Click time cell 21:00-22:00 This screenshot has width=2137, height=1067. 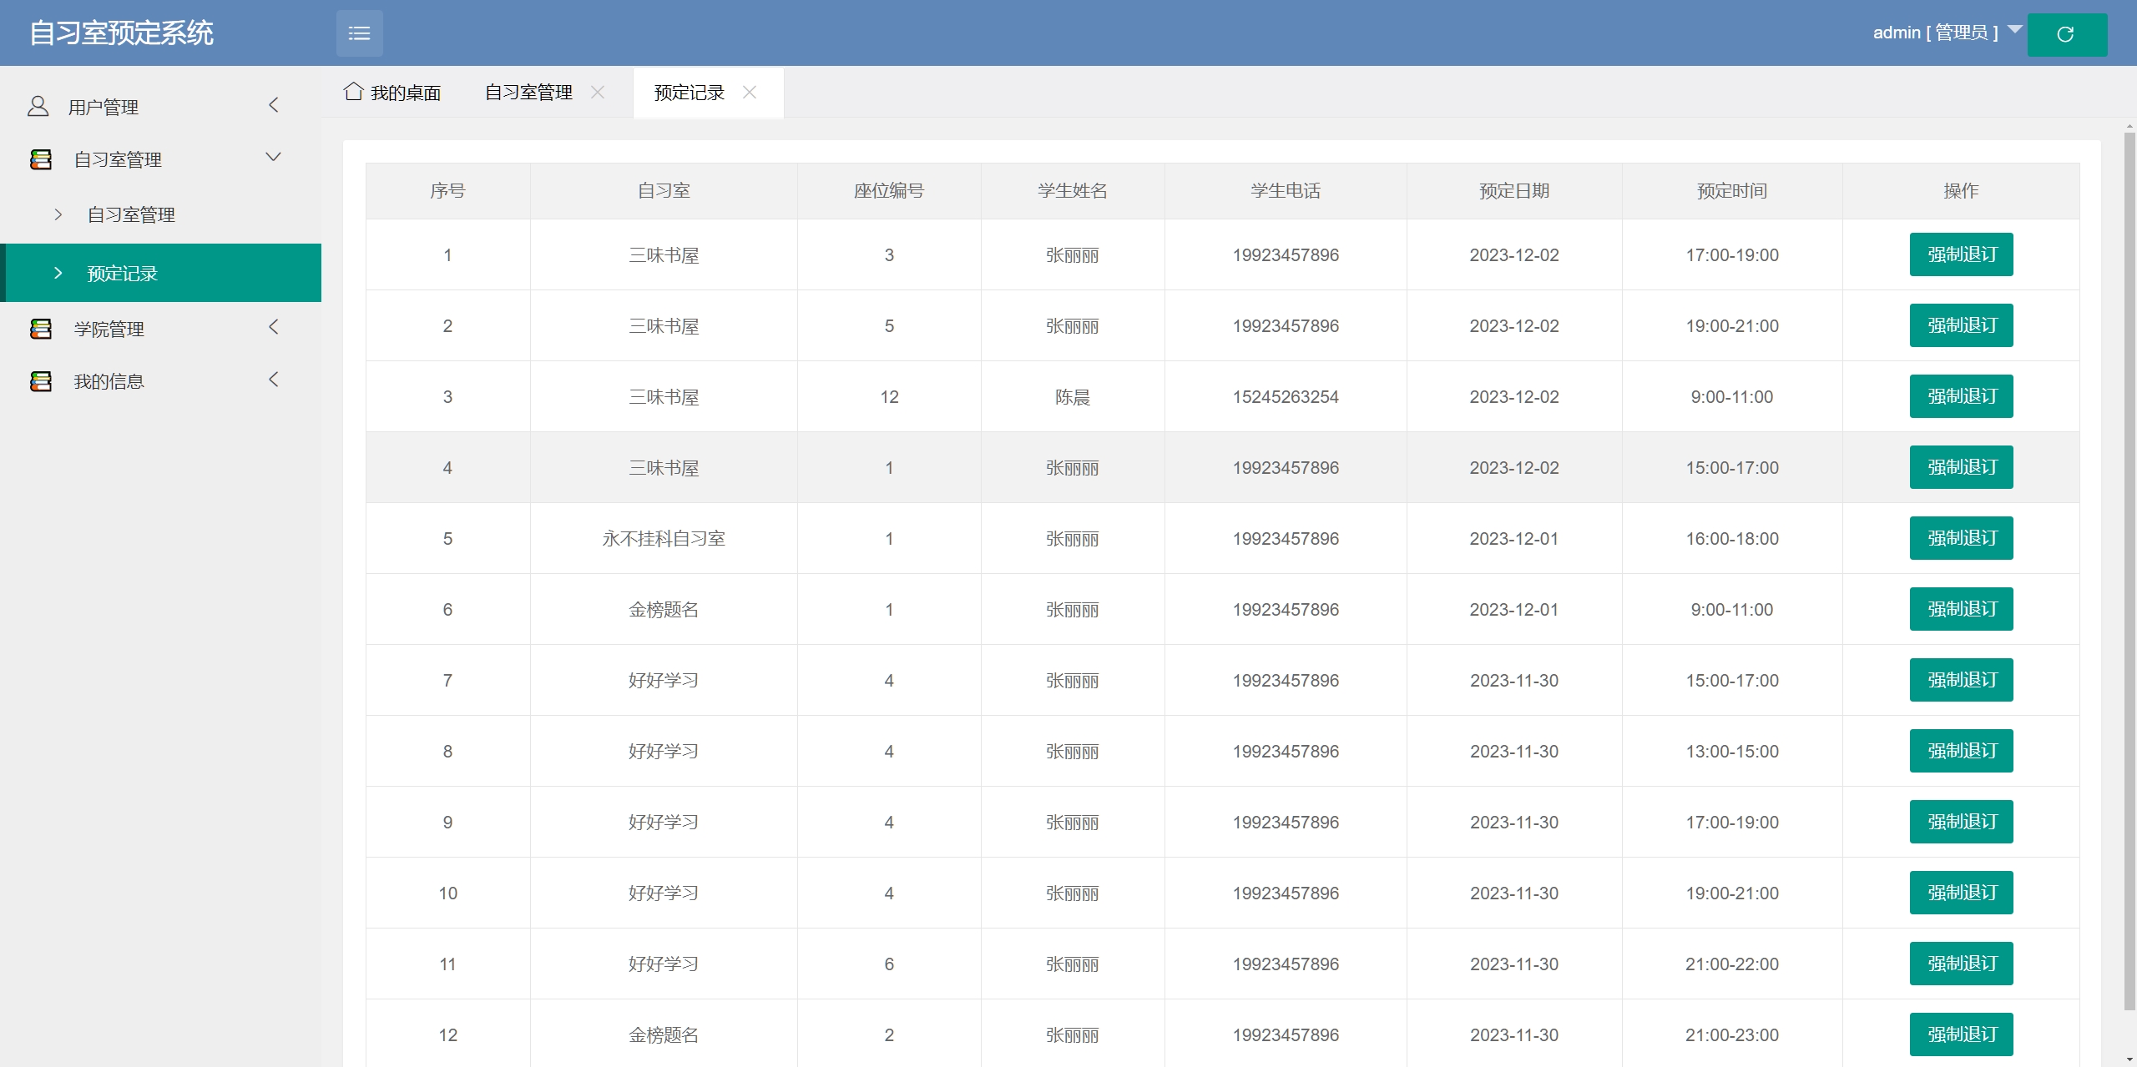click(1732, 964)
